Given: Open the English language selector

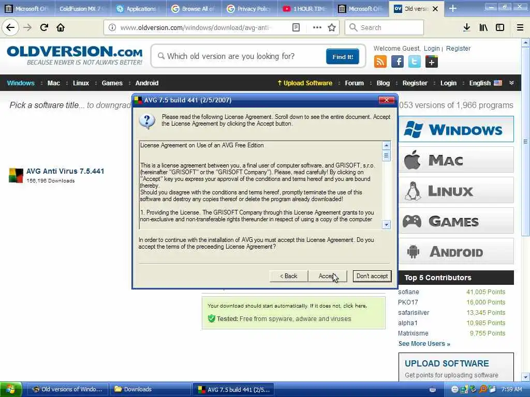Looking at the screenshot, I should pos(485,83).
